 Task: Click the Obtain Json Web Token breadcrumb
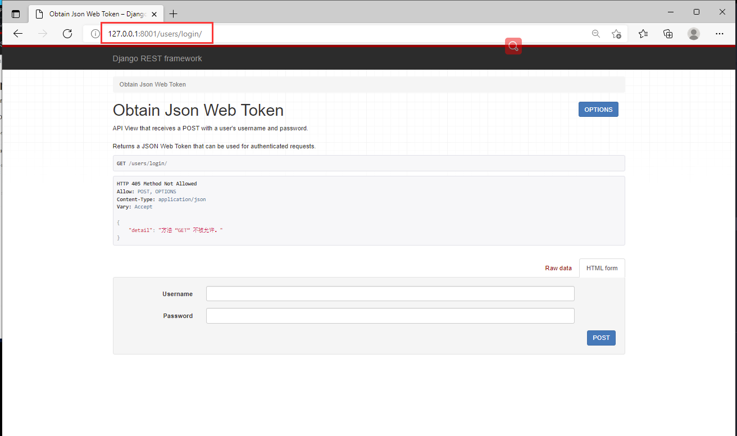point(153,84)
